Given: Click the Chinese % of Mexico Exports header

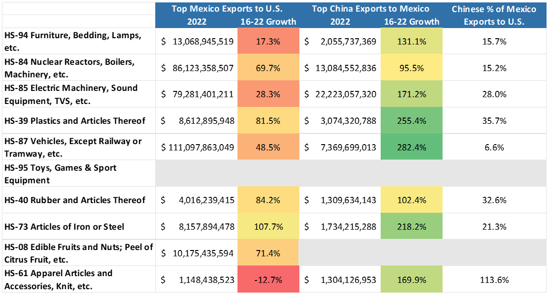Looking at the screenshot, I should 493,15.
